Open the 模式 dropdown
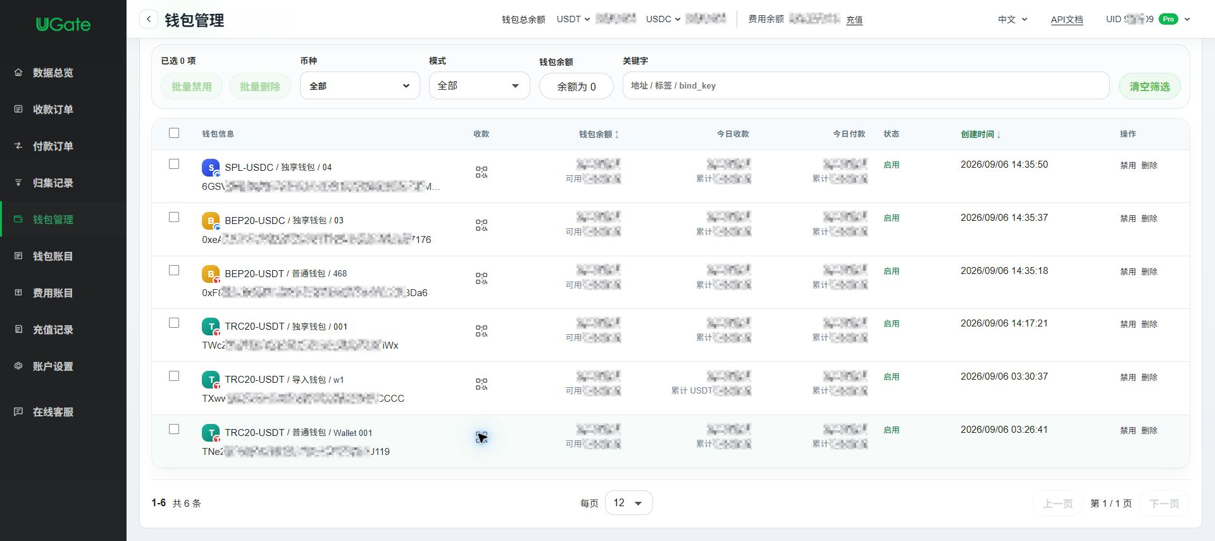1215x541 pixels. 479,85
